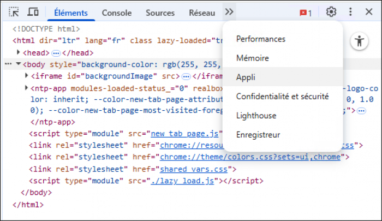Activate the inspect element picker icon
Screen dimensions: 382x221
tap(14, 12)
